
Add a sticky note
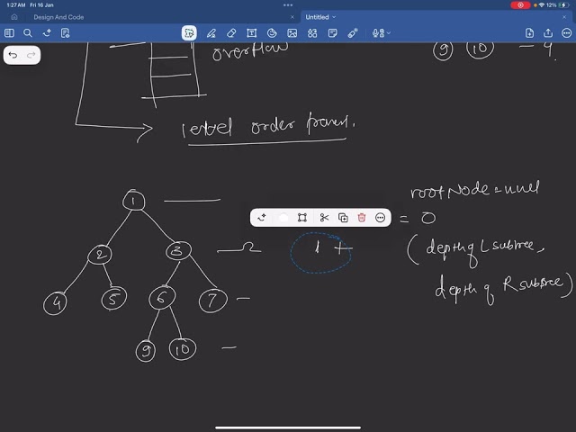tap(332, 33)
